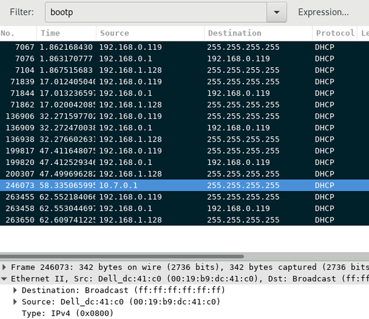Select packet number 263458
The height and width of the screenshot is (319, 369).
pyautogui.click(x=184, y=208)
